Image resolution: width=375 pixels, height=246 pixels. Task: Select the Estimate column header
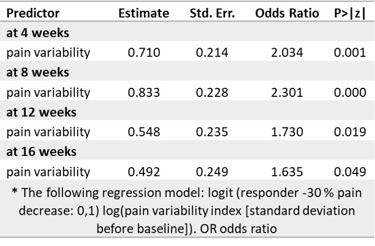pos(144,13)
